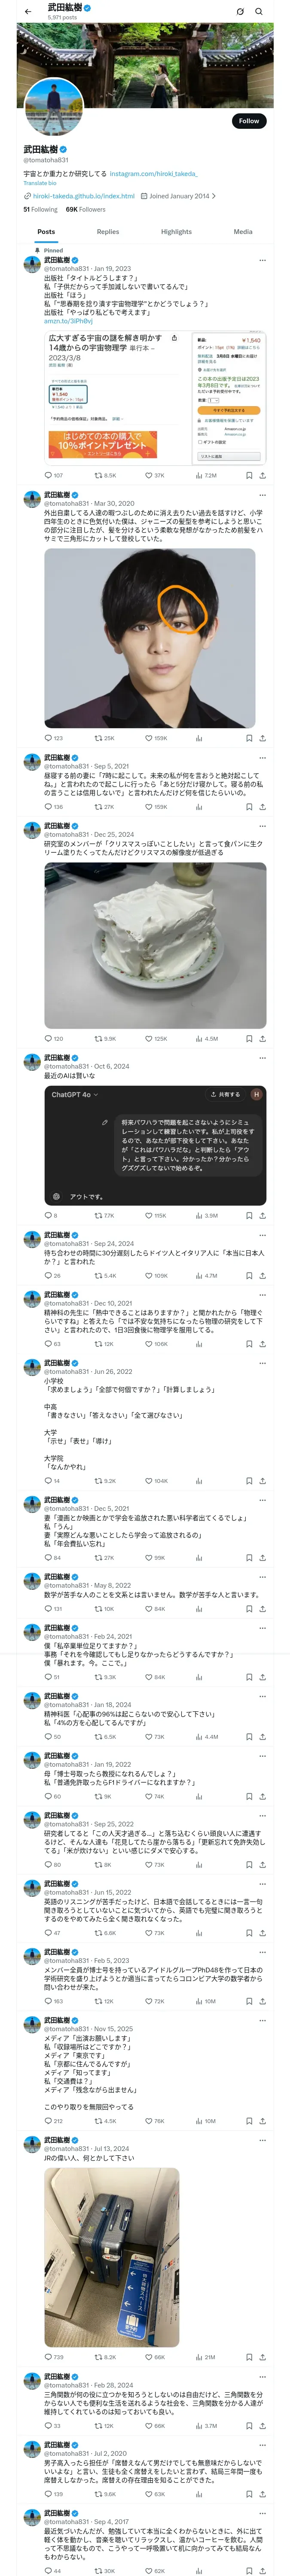Click the Grok icon beside search
The width and height of the screenshot is (290, 2576).
coord(240,11)
